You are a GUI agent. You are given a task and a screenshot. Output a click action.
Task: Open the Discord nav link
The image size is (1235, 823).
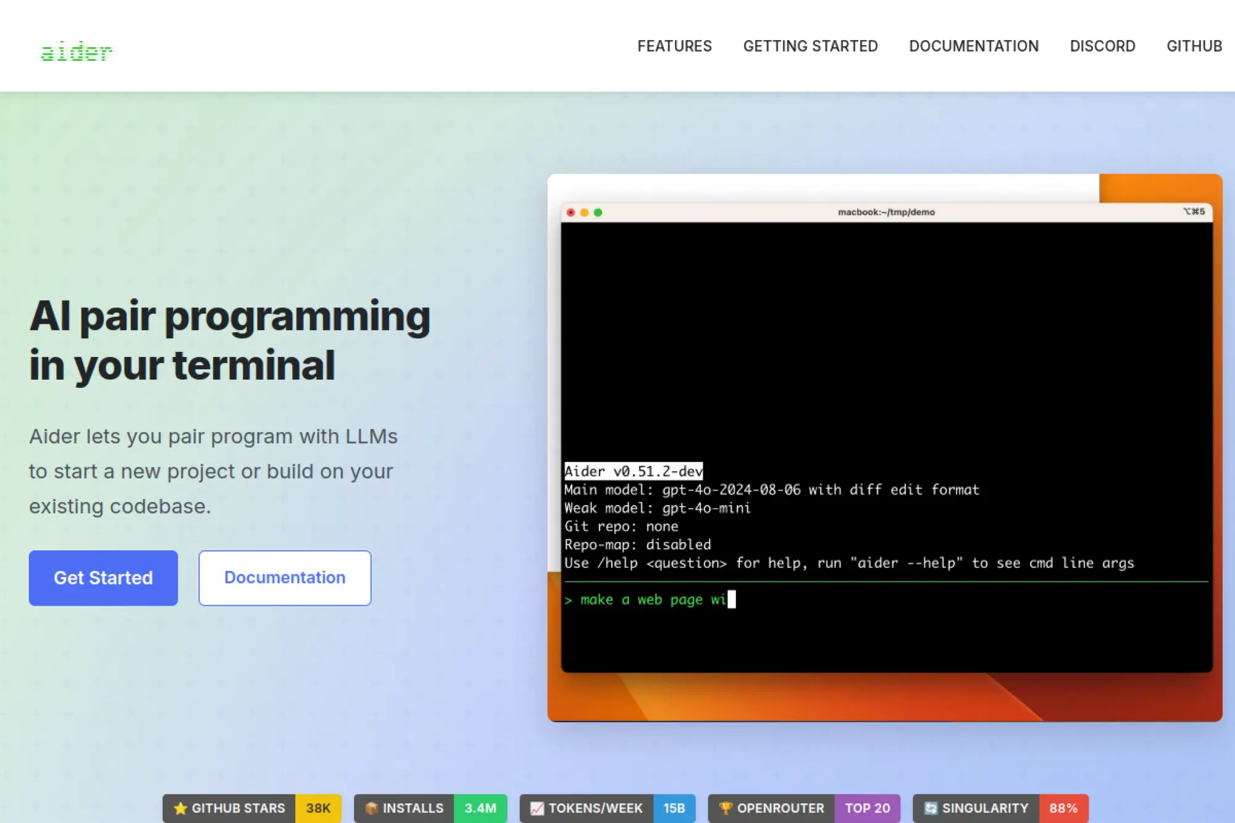point(1102,46)
